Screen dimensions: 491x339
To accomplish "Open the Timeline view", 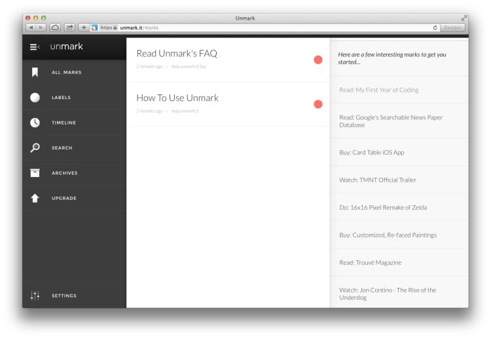I will 64,123.
